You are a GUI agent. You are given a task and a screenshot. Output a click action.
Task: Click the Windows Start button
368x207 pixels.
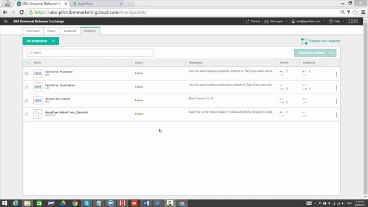tap(5, 203)
